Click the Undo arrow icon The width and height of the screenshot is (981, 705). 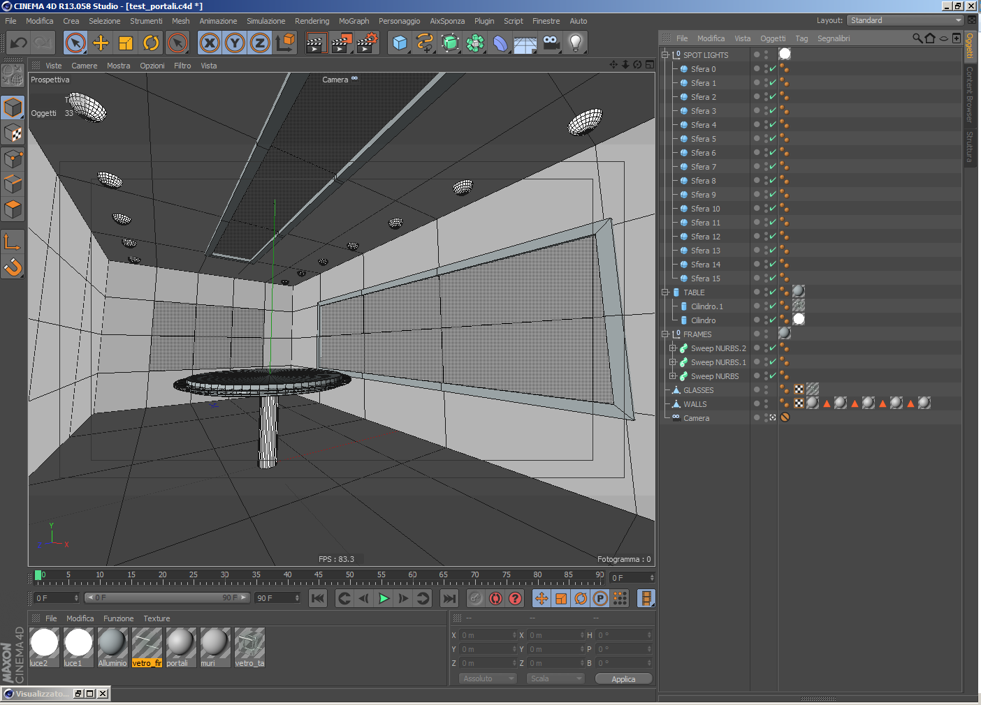point(19,43)
